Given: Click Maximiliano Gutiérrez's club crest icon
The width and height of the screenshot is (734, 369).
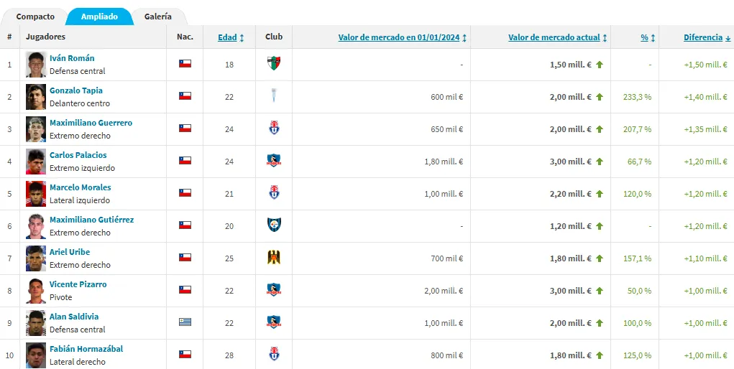Looking at the screenshot, I should [x=273, y=225].
